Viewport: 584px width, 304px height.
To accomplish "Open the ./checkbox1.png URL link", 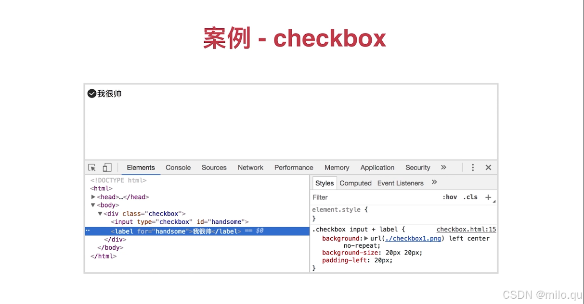I will [413, 238].
